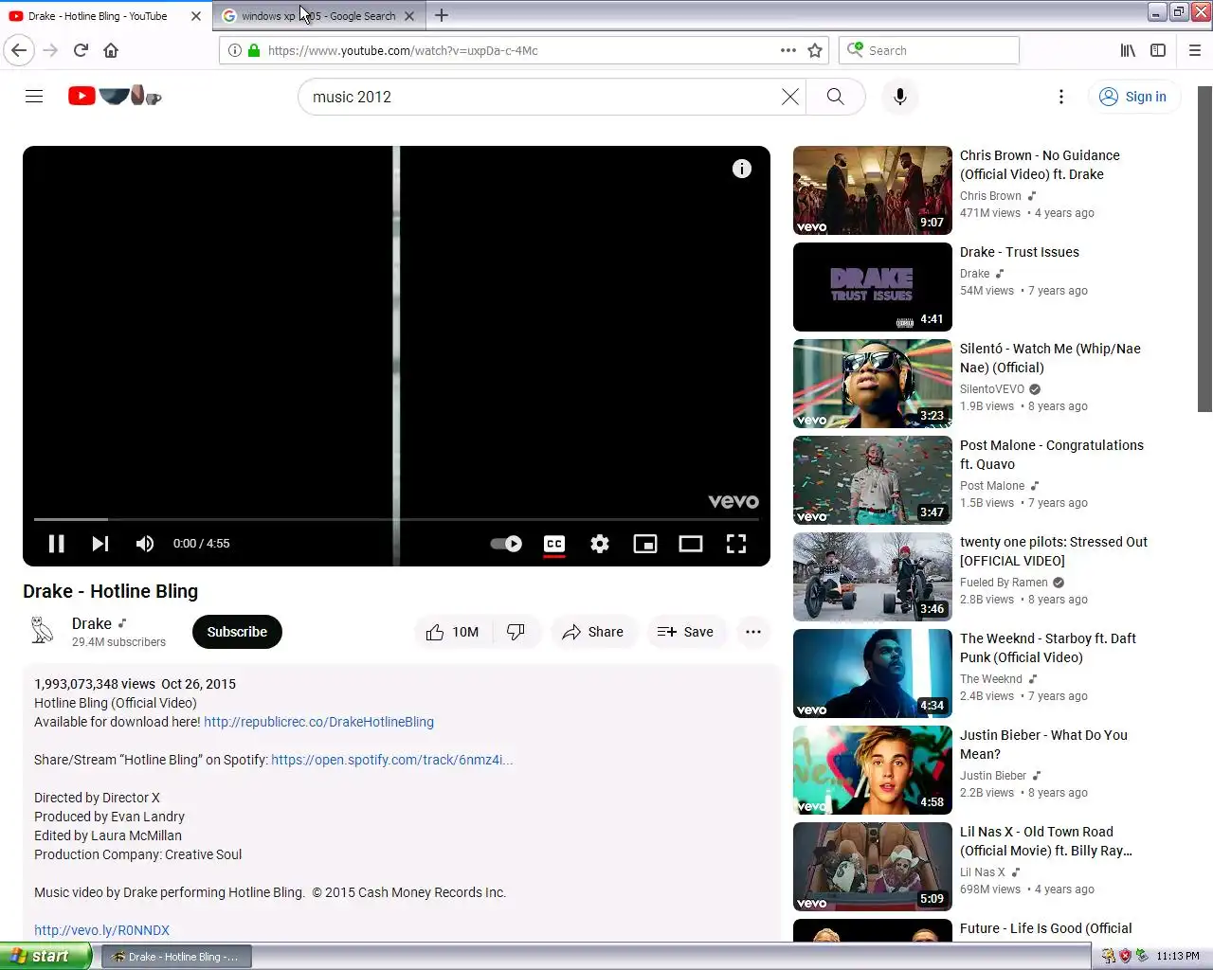Open Drake's channel avatar
This screenshot has width=1213, height=970.
coord(42,631)
